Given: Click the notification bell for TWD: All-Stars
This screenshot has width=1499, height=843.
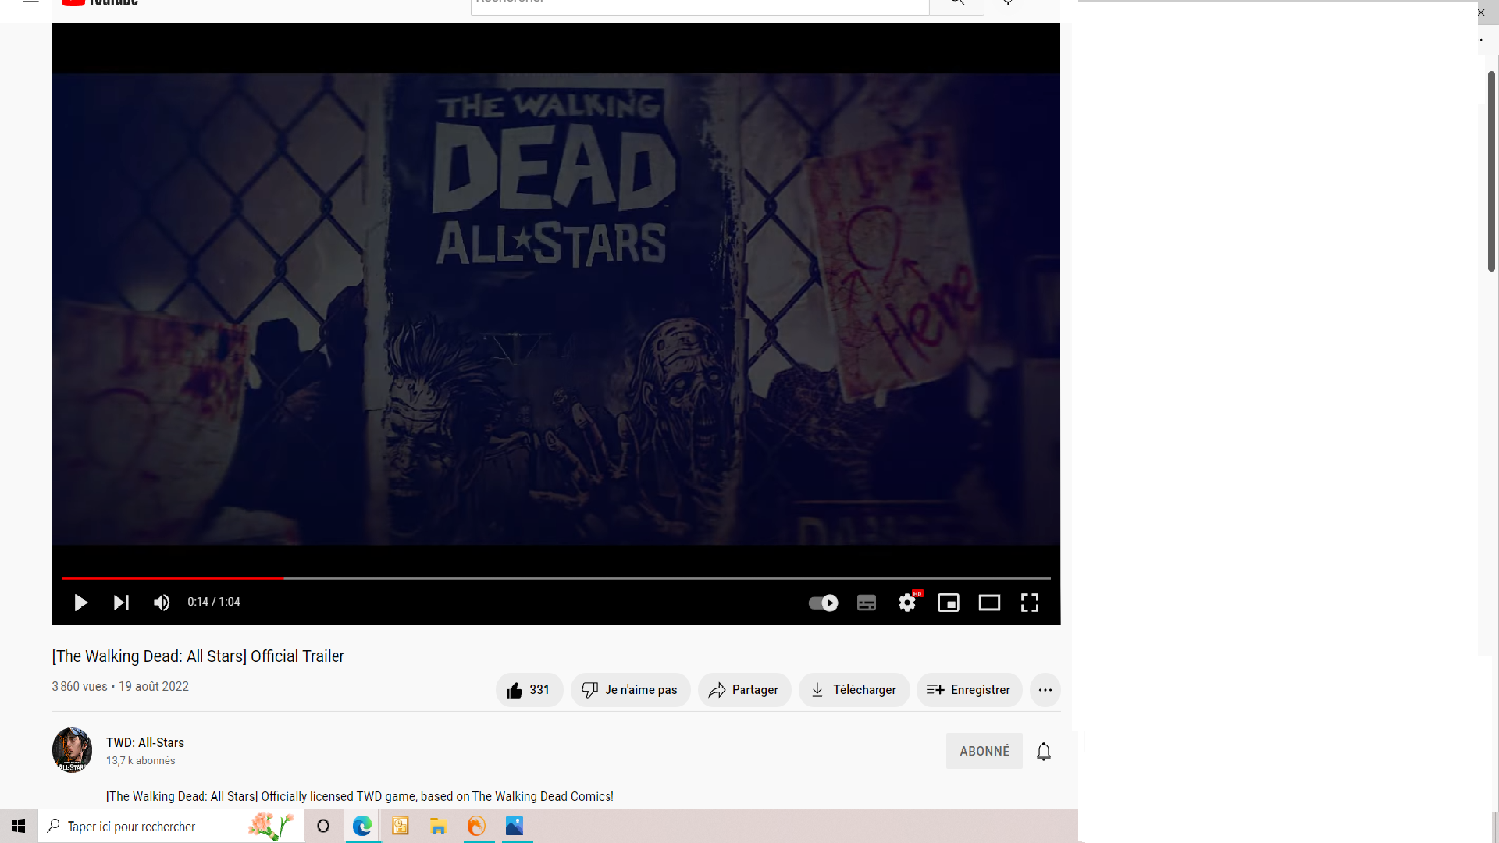Looking at the screenshot, I should [1044, 751].
